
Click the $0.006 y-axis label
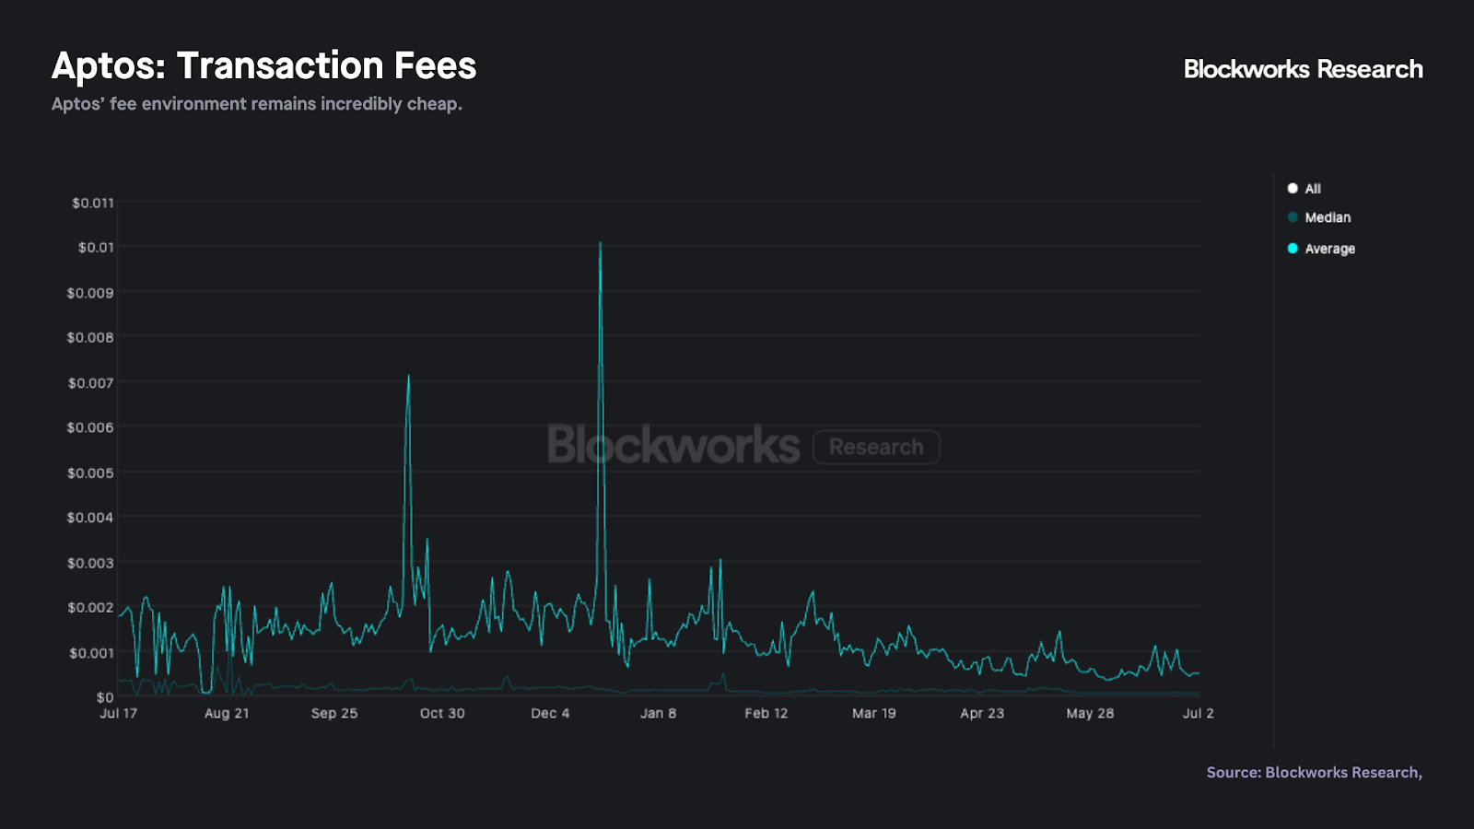click(90, 427)
